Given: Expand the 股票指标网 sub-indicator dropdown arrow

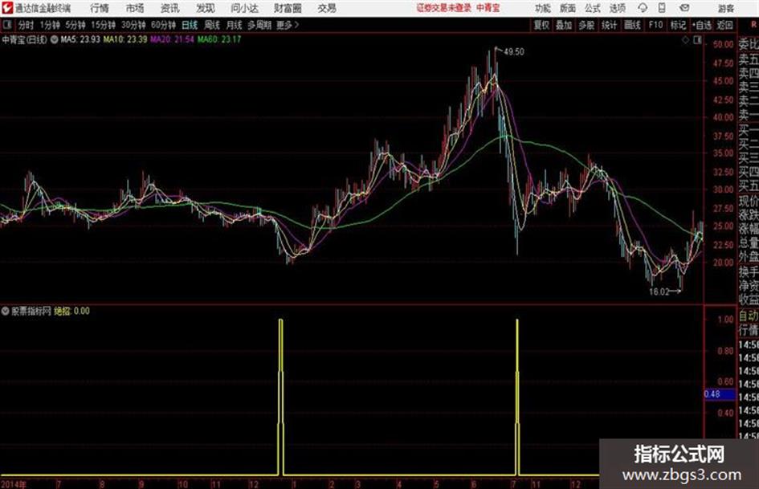Looking at the screenshot, I should [6, 312].
